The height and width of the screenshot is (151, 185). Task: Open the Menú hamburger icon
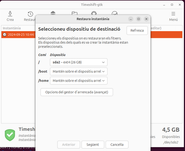[173, 14]
